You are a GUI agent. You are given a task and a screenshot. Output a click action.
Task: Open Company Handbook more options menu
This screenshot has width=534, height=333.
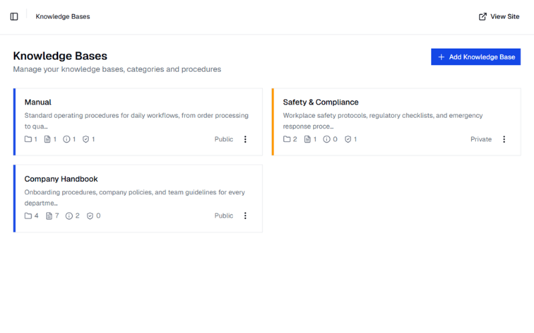245,216
